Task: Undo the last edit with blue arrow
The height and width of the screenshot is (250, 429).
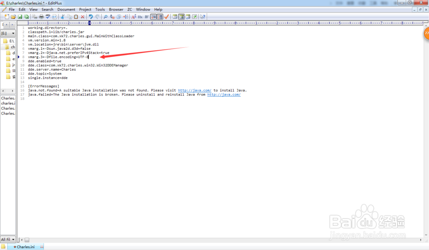Action: (91, 17)
